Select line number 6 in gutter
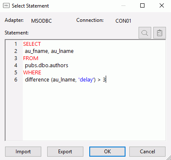This screenshot has width=171, height=160. pyautogui.click(x=16, y=80)
